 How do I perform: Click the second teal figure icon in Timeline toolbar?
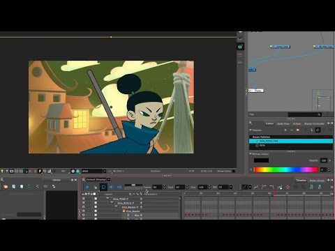(320, 187)
